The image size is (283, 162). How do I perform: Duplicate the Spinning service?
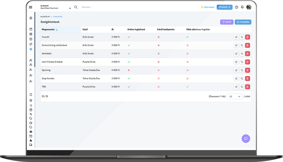coord(242,70)
